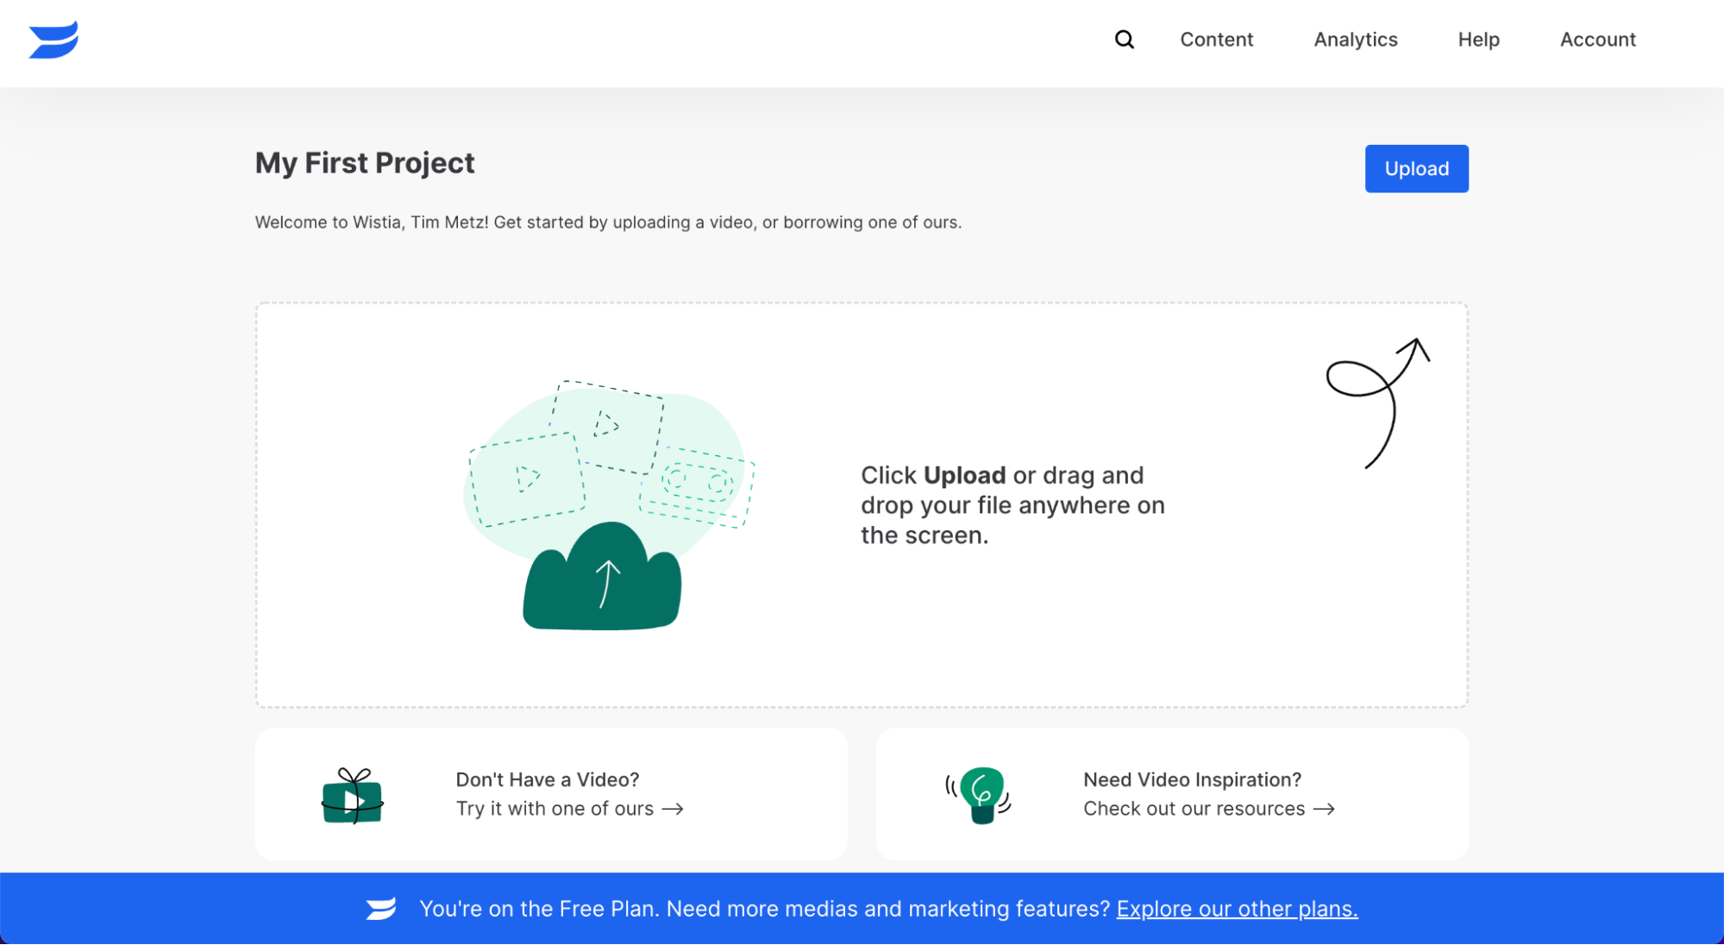This screenshot has height=945, width=1724.
Task: Open 'Try it with one of ours' link
Action: (x=555, y=809)
